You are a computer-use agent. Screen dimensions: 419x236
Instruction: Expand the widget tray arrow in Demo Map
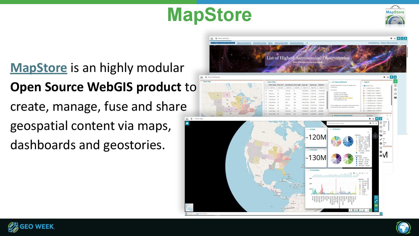coord(367,210)
